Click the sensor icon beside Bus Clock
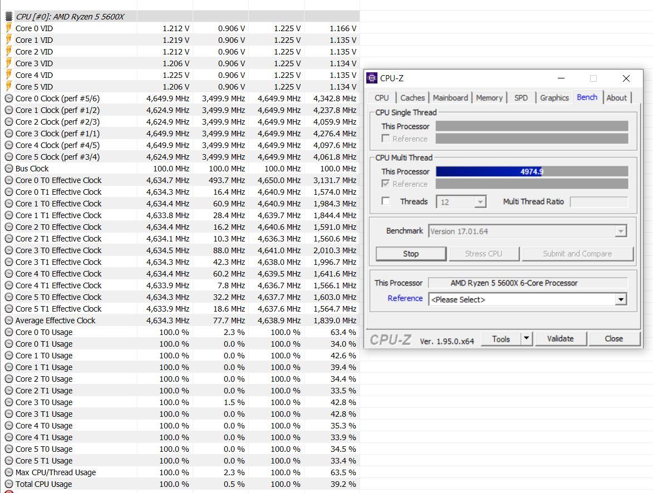This screenshot has height=493, width=653. pos(9,169)
